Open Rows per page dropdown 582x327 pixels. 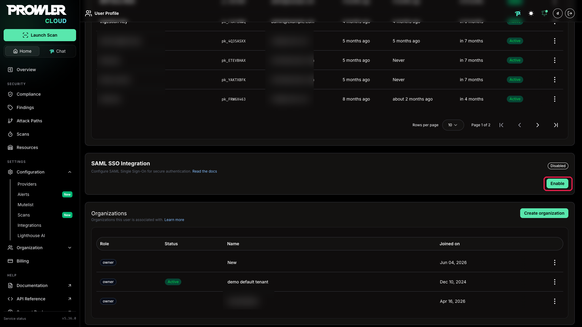point(453,125)
